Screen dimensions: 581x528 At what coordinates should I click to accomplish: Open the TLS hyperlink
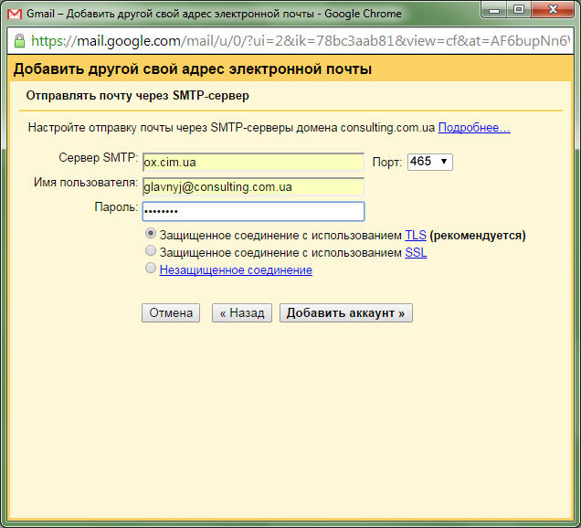pos(416,236)
